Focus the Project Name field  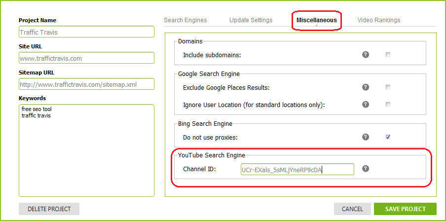pyautogui.click(x=87, y=32)
